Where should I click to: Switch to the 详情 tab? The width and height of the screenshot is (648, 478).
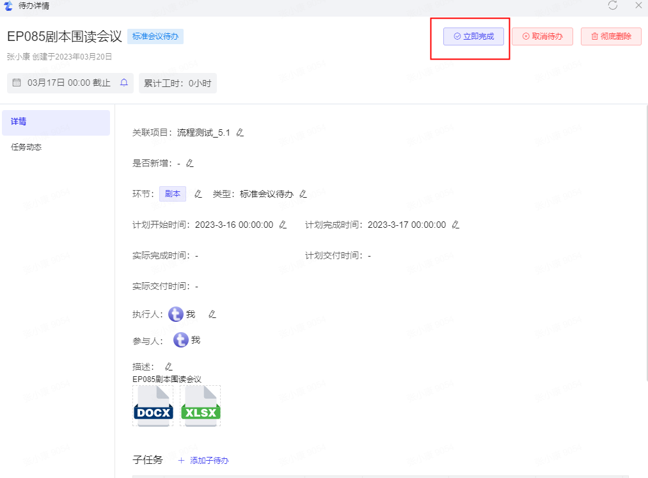(x=56, y=122)
